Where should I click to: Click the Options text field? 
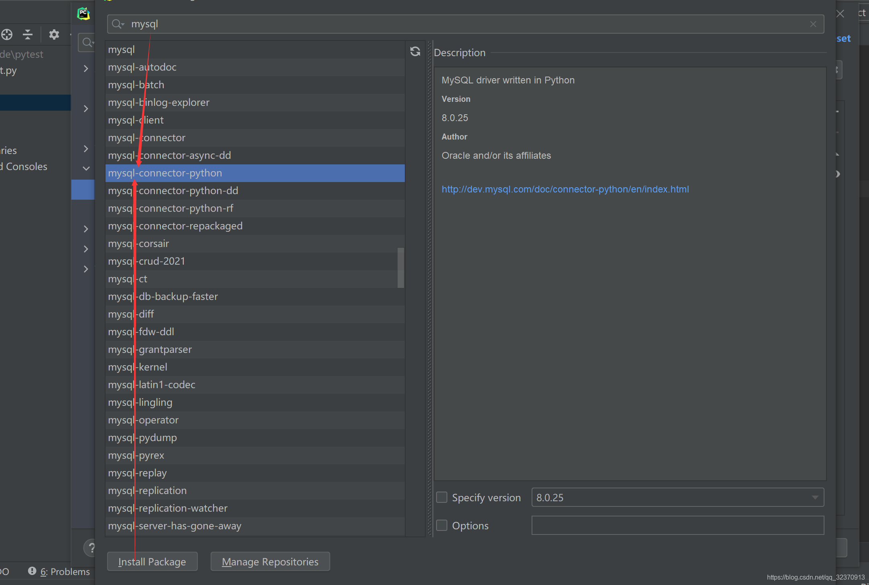[678, 525]
